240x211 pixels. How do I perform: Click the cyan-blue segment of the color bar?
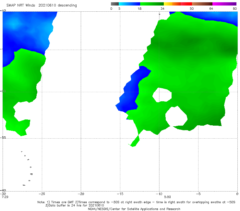pos(129,4)
